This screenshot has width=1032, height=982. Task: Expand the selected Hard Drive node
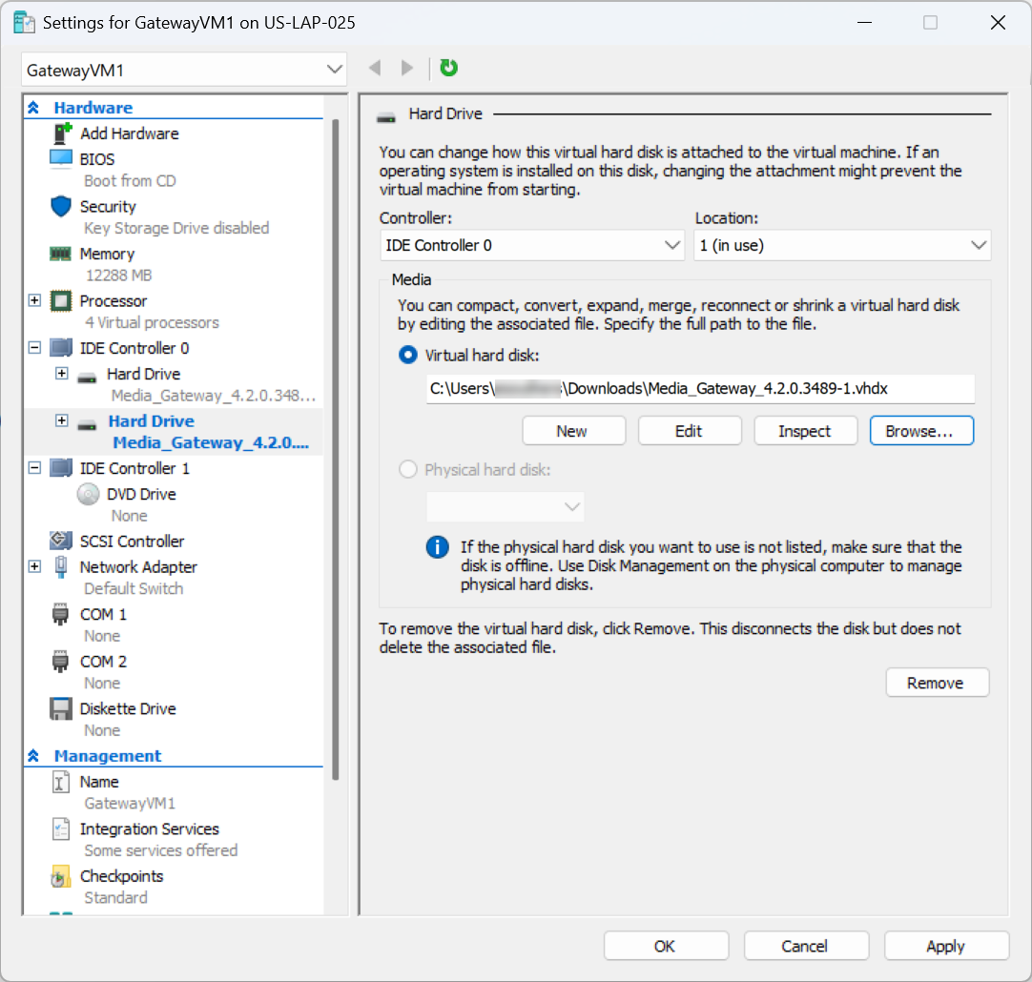point(62,420)
